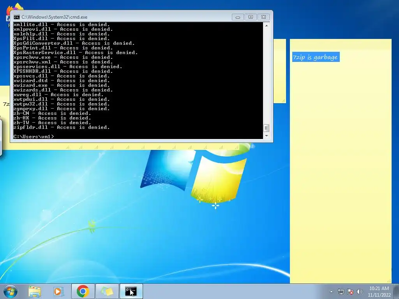This screenshot has height=299, width=399.
Task: Click the "xpsrchvw.xml" output line
Action: (63, 62)
